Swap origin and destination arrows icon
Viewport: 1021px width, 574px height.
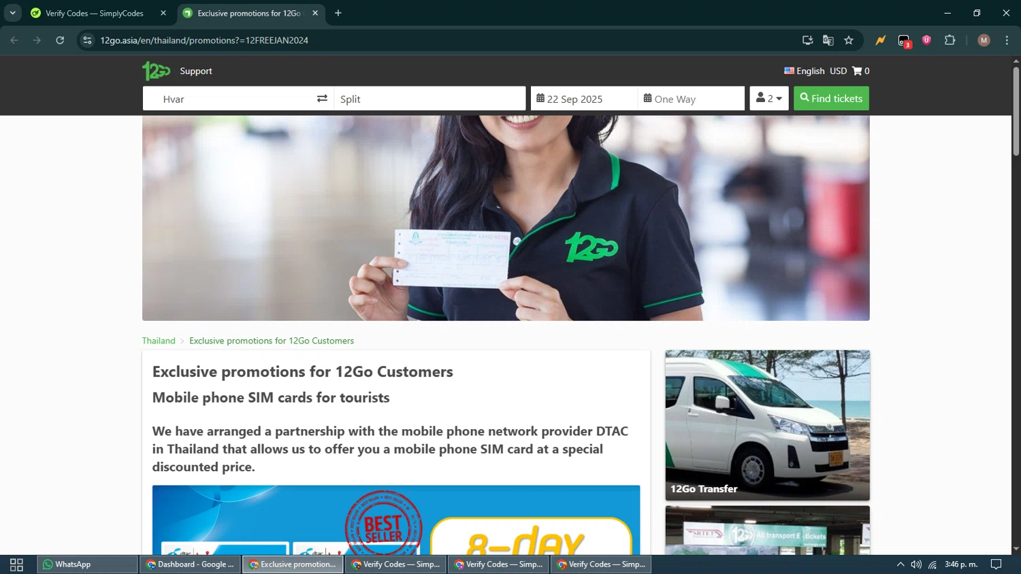pos(322,99)
